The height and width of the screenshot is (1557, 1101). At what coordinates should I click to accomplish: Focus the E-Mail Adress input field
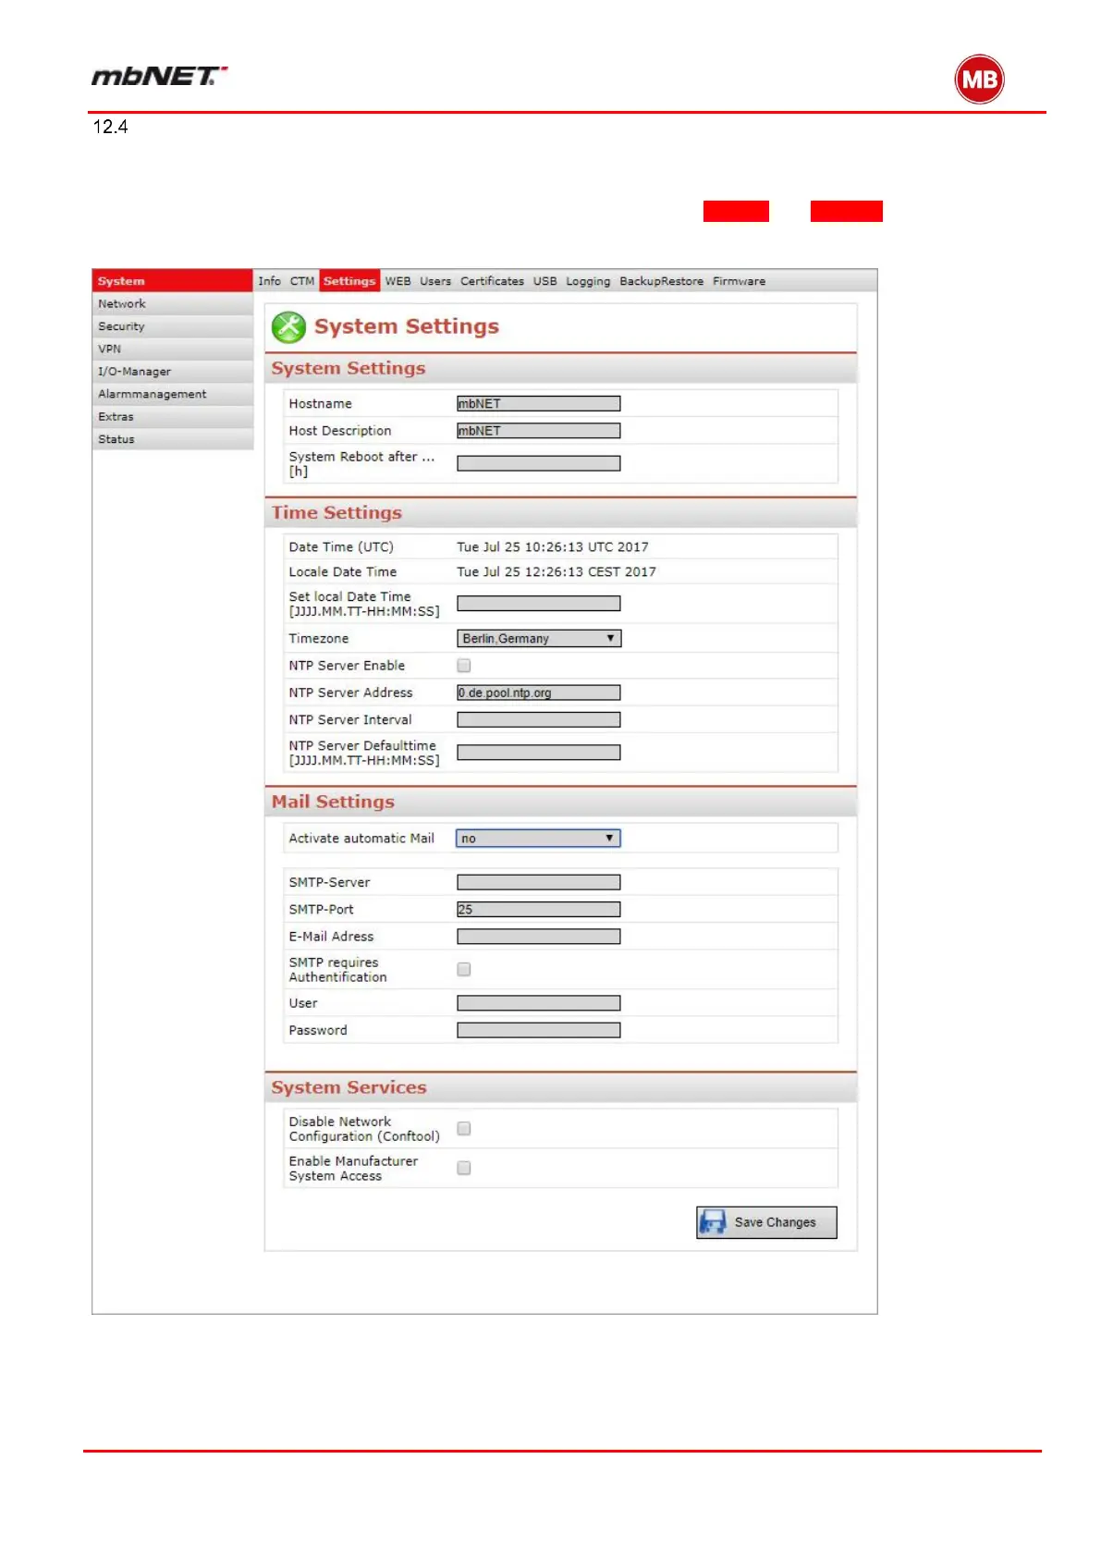pyautogui.click(x=539, y=937)
